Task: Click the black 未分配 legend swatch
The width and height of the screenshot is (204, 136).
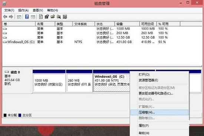Action: tap(5, 115)
